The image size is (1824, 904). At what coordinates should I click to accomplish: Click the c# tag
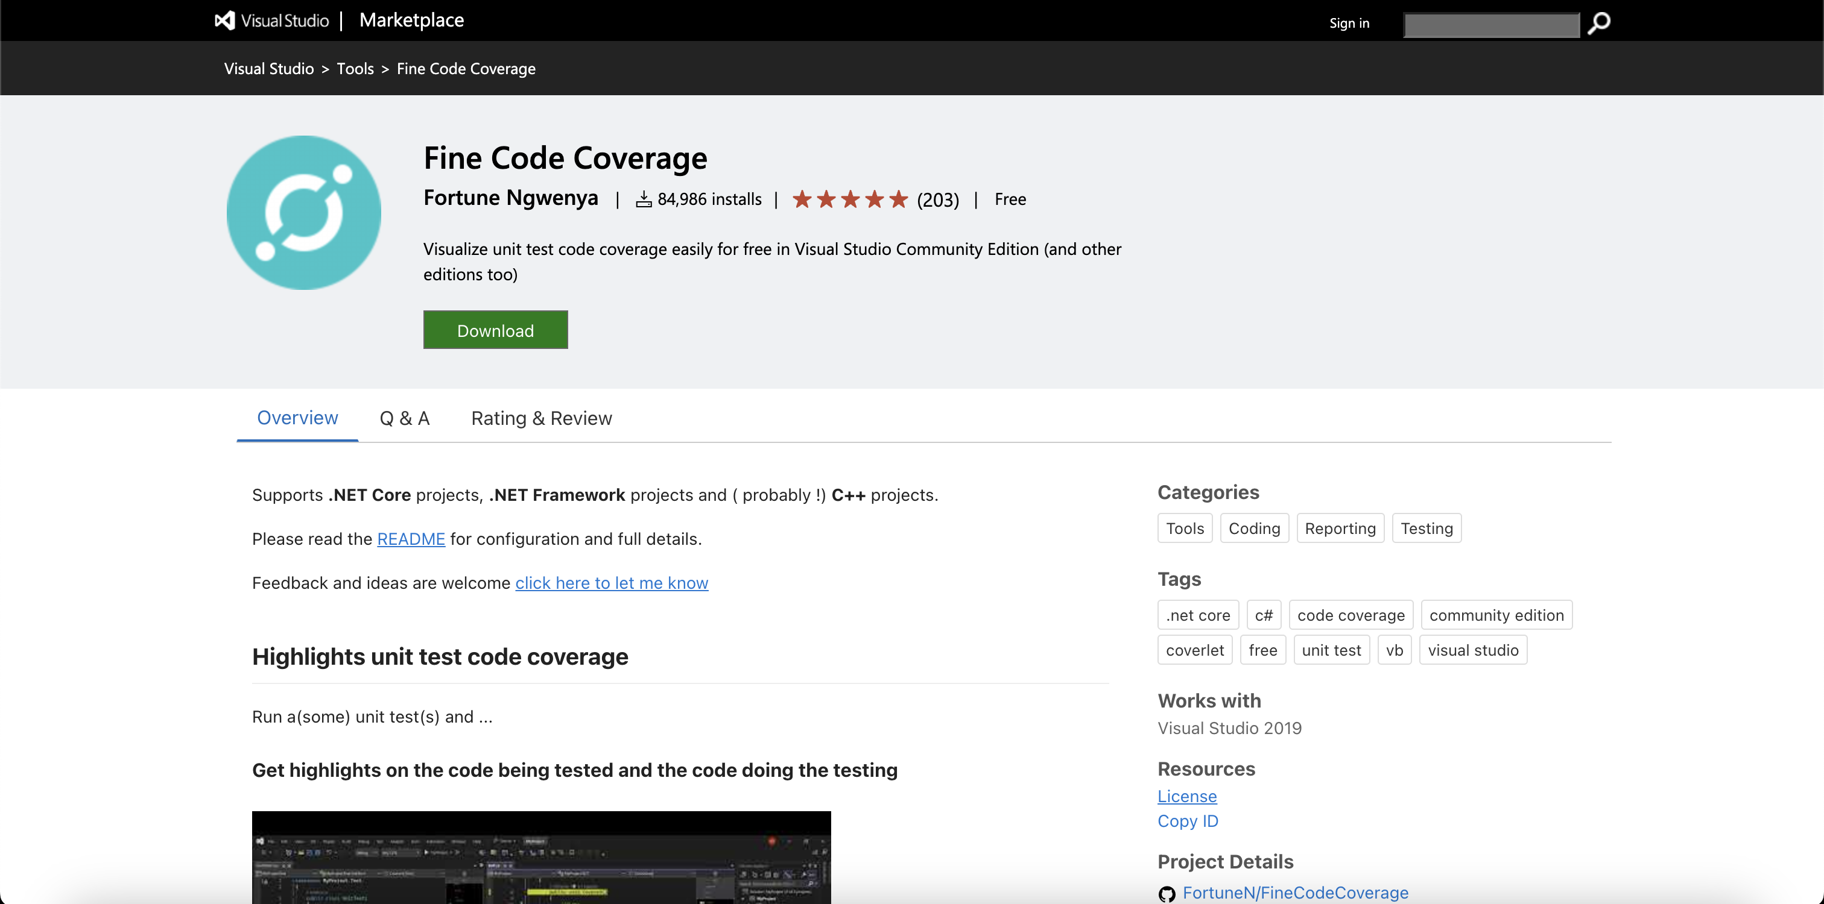point(1264,615)
